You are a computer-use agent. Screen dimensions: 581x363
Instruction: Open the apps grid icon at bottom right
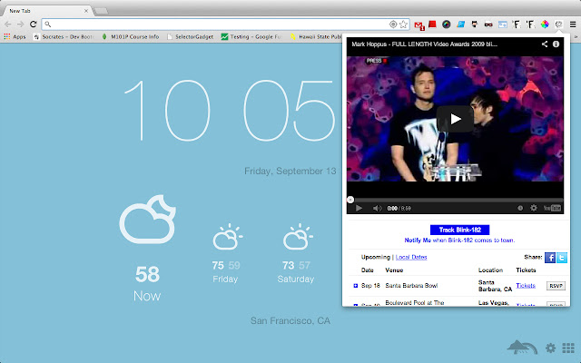pos(568,348)
